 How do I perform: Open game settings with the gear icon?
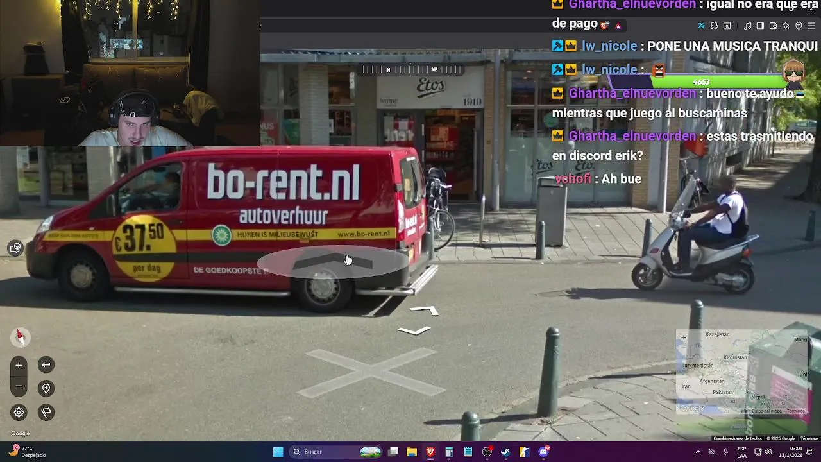coord(19,413)
